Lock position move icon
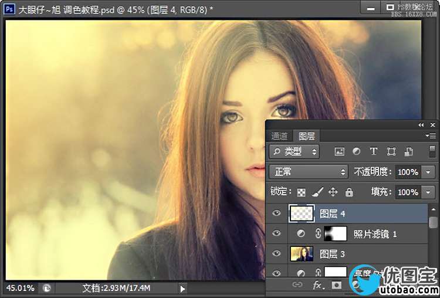Screen dimensions: 440x298 [333, 192]
